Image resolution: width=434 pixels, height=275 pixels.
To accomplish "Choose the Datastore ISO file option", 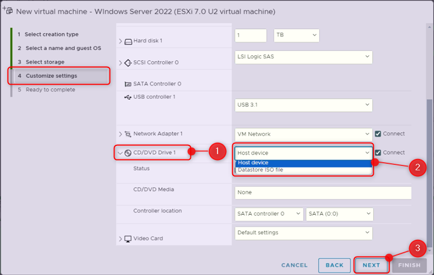I will (x=303, y=170).
